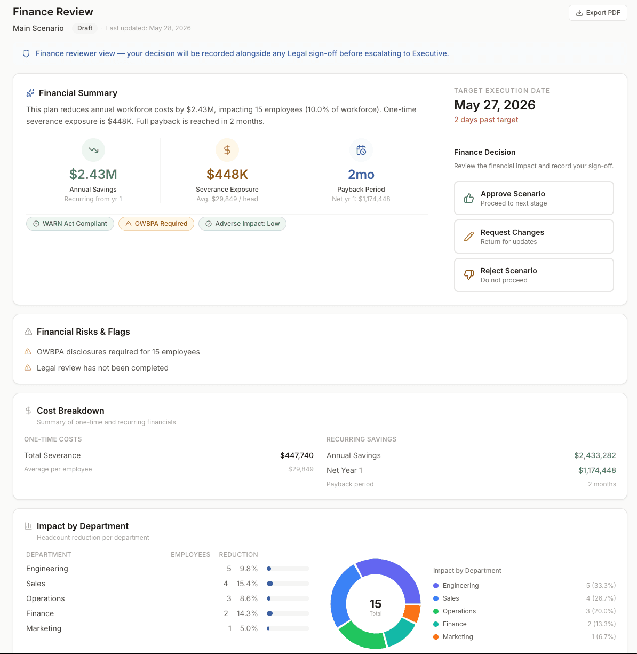
Task: Click the $2,433,282 Annual Savings amount
Action: tap(595, 455)
